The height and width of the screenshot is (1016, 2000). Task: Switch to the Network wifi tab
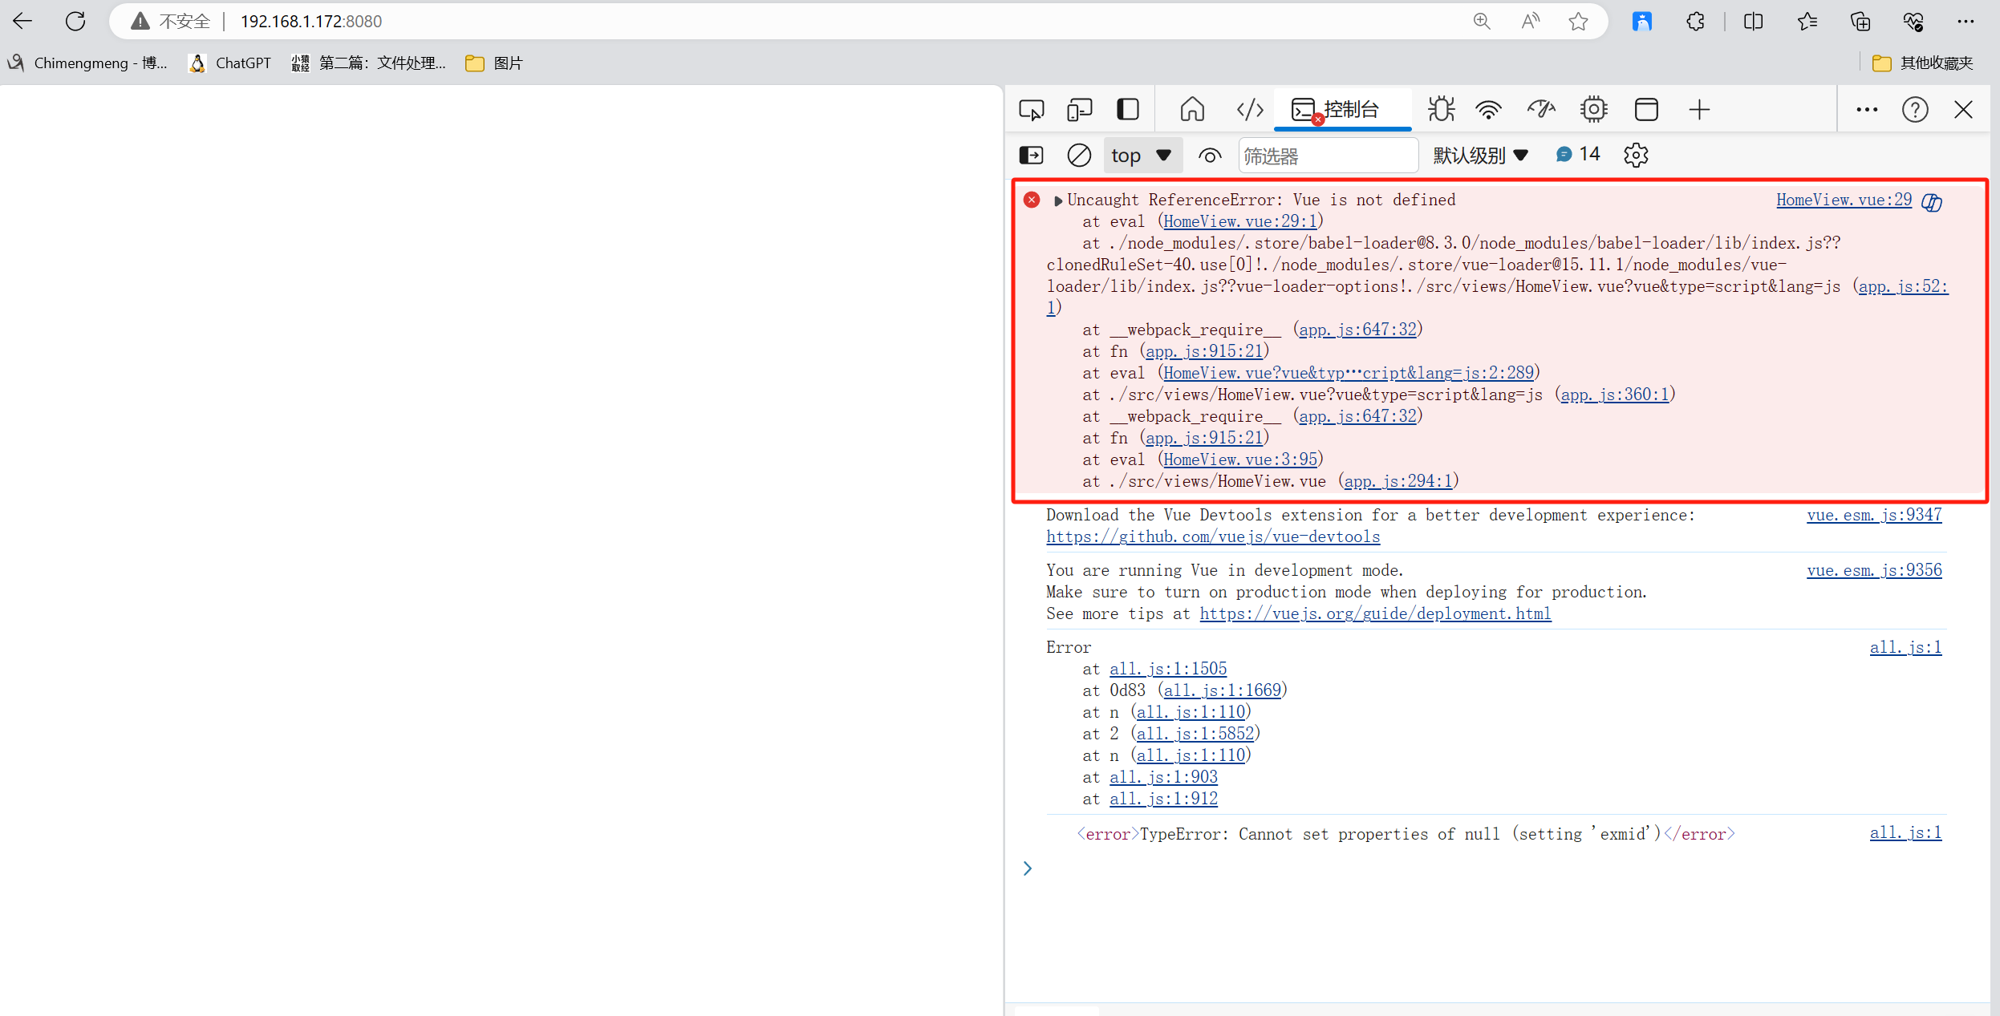click(1488, 109)
